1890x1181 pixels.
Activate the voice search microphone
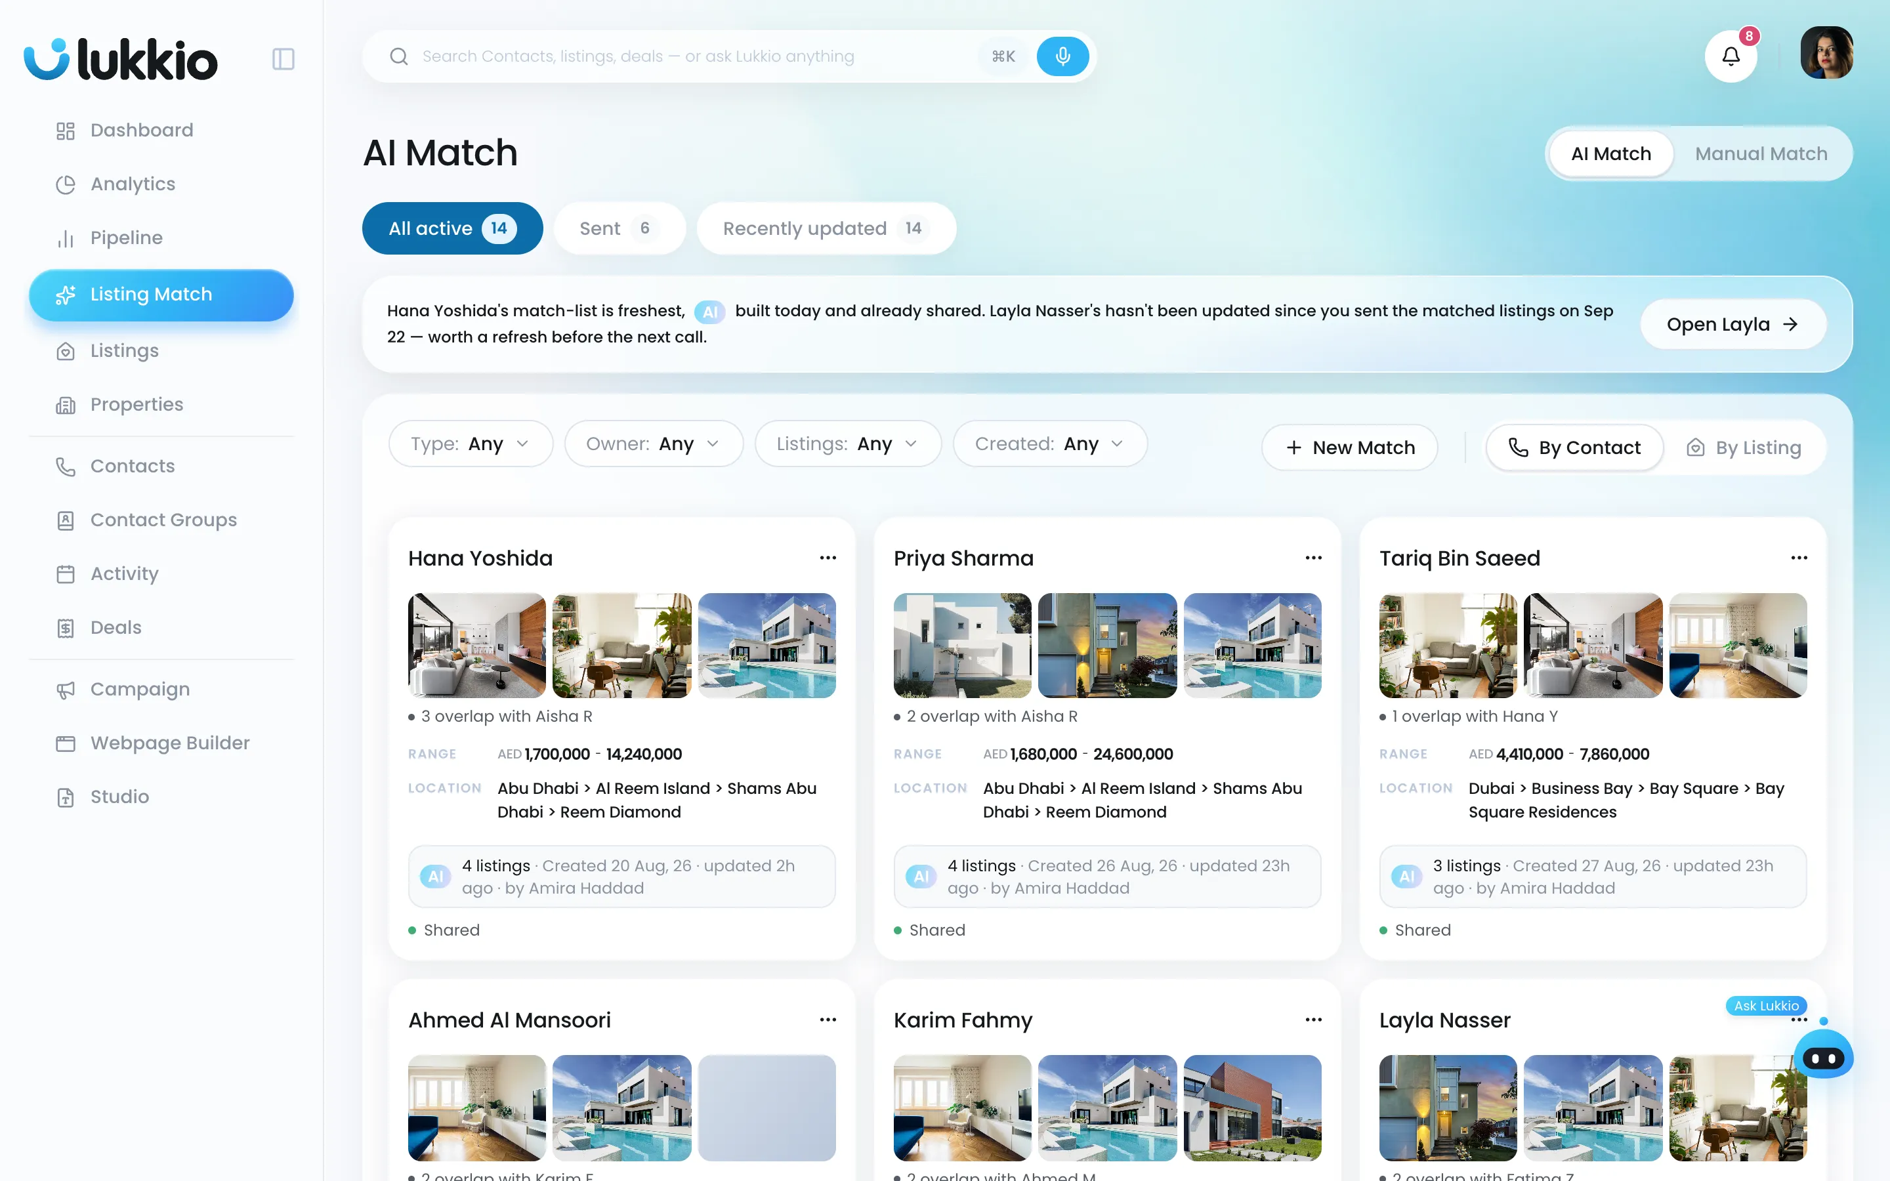click(1062, 56)
